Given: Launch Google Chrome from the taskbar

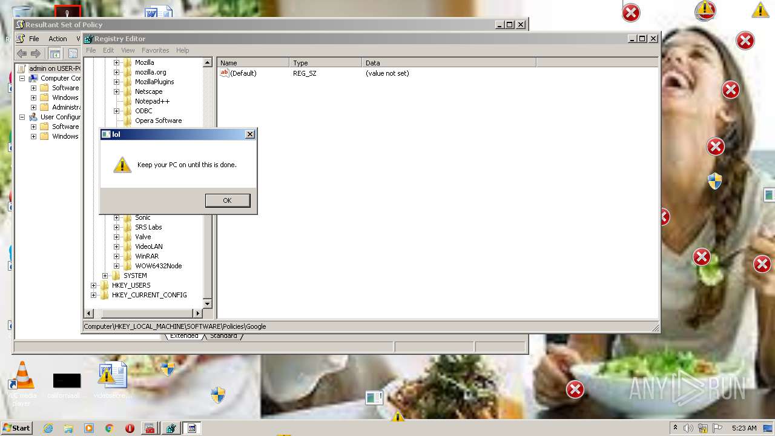Looking at the screenshot, I should point(109,428).
